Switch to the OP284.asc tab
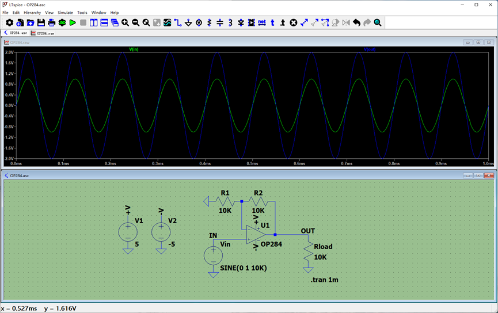 tap(16, 33)
